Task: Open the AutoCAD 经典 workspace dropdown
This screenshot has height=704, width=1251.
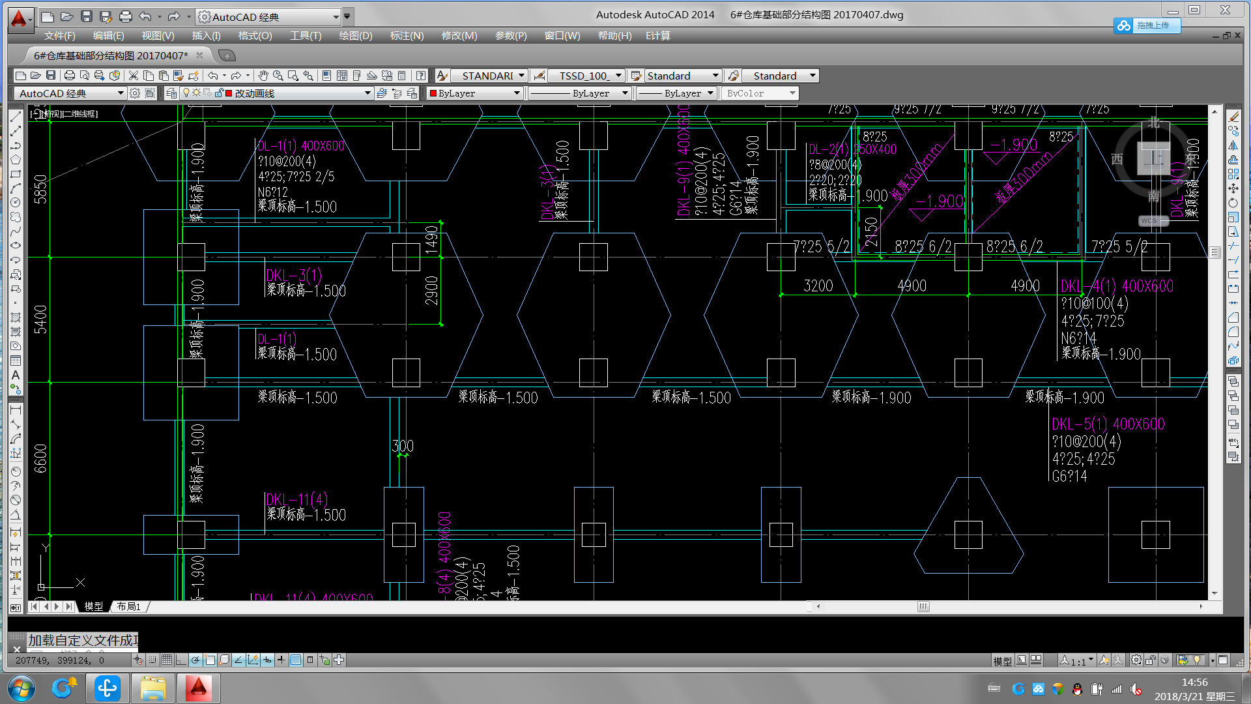Action: click(x=70, y=93)
